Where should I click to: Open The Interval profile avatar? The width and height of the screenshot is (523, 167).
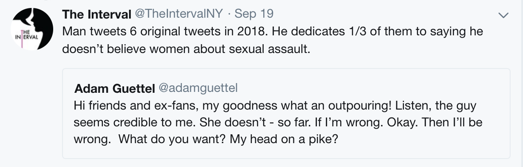(x=31, y=29)
